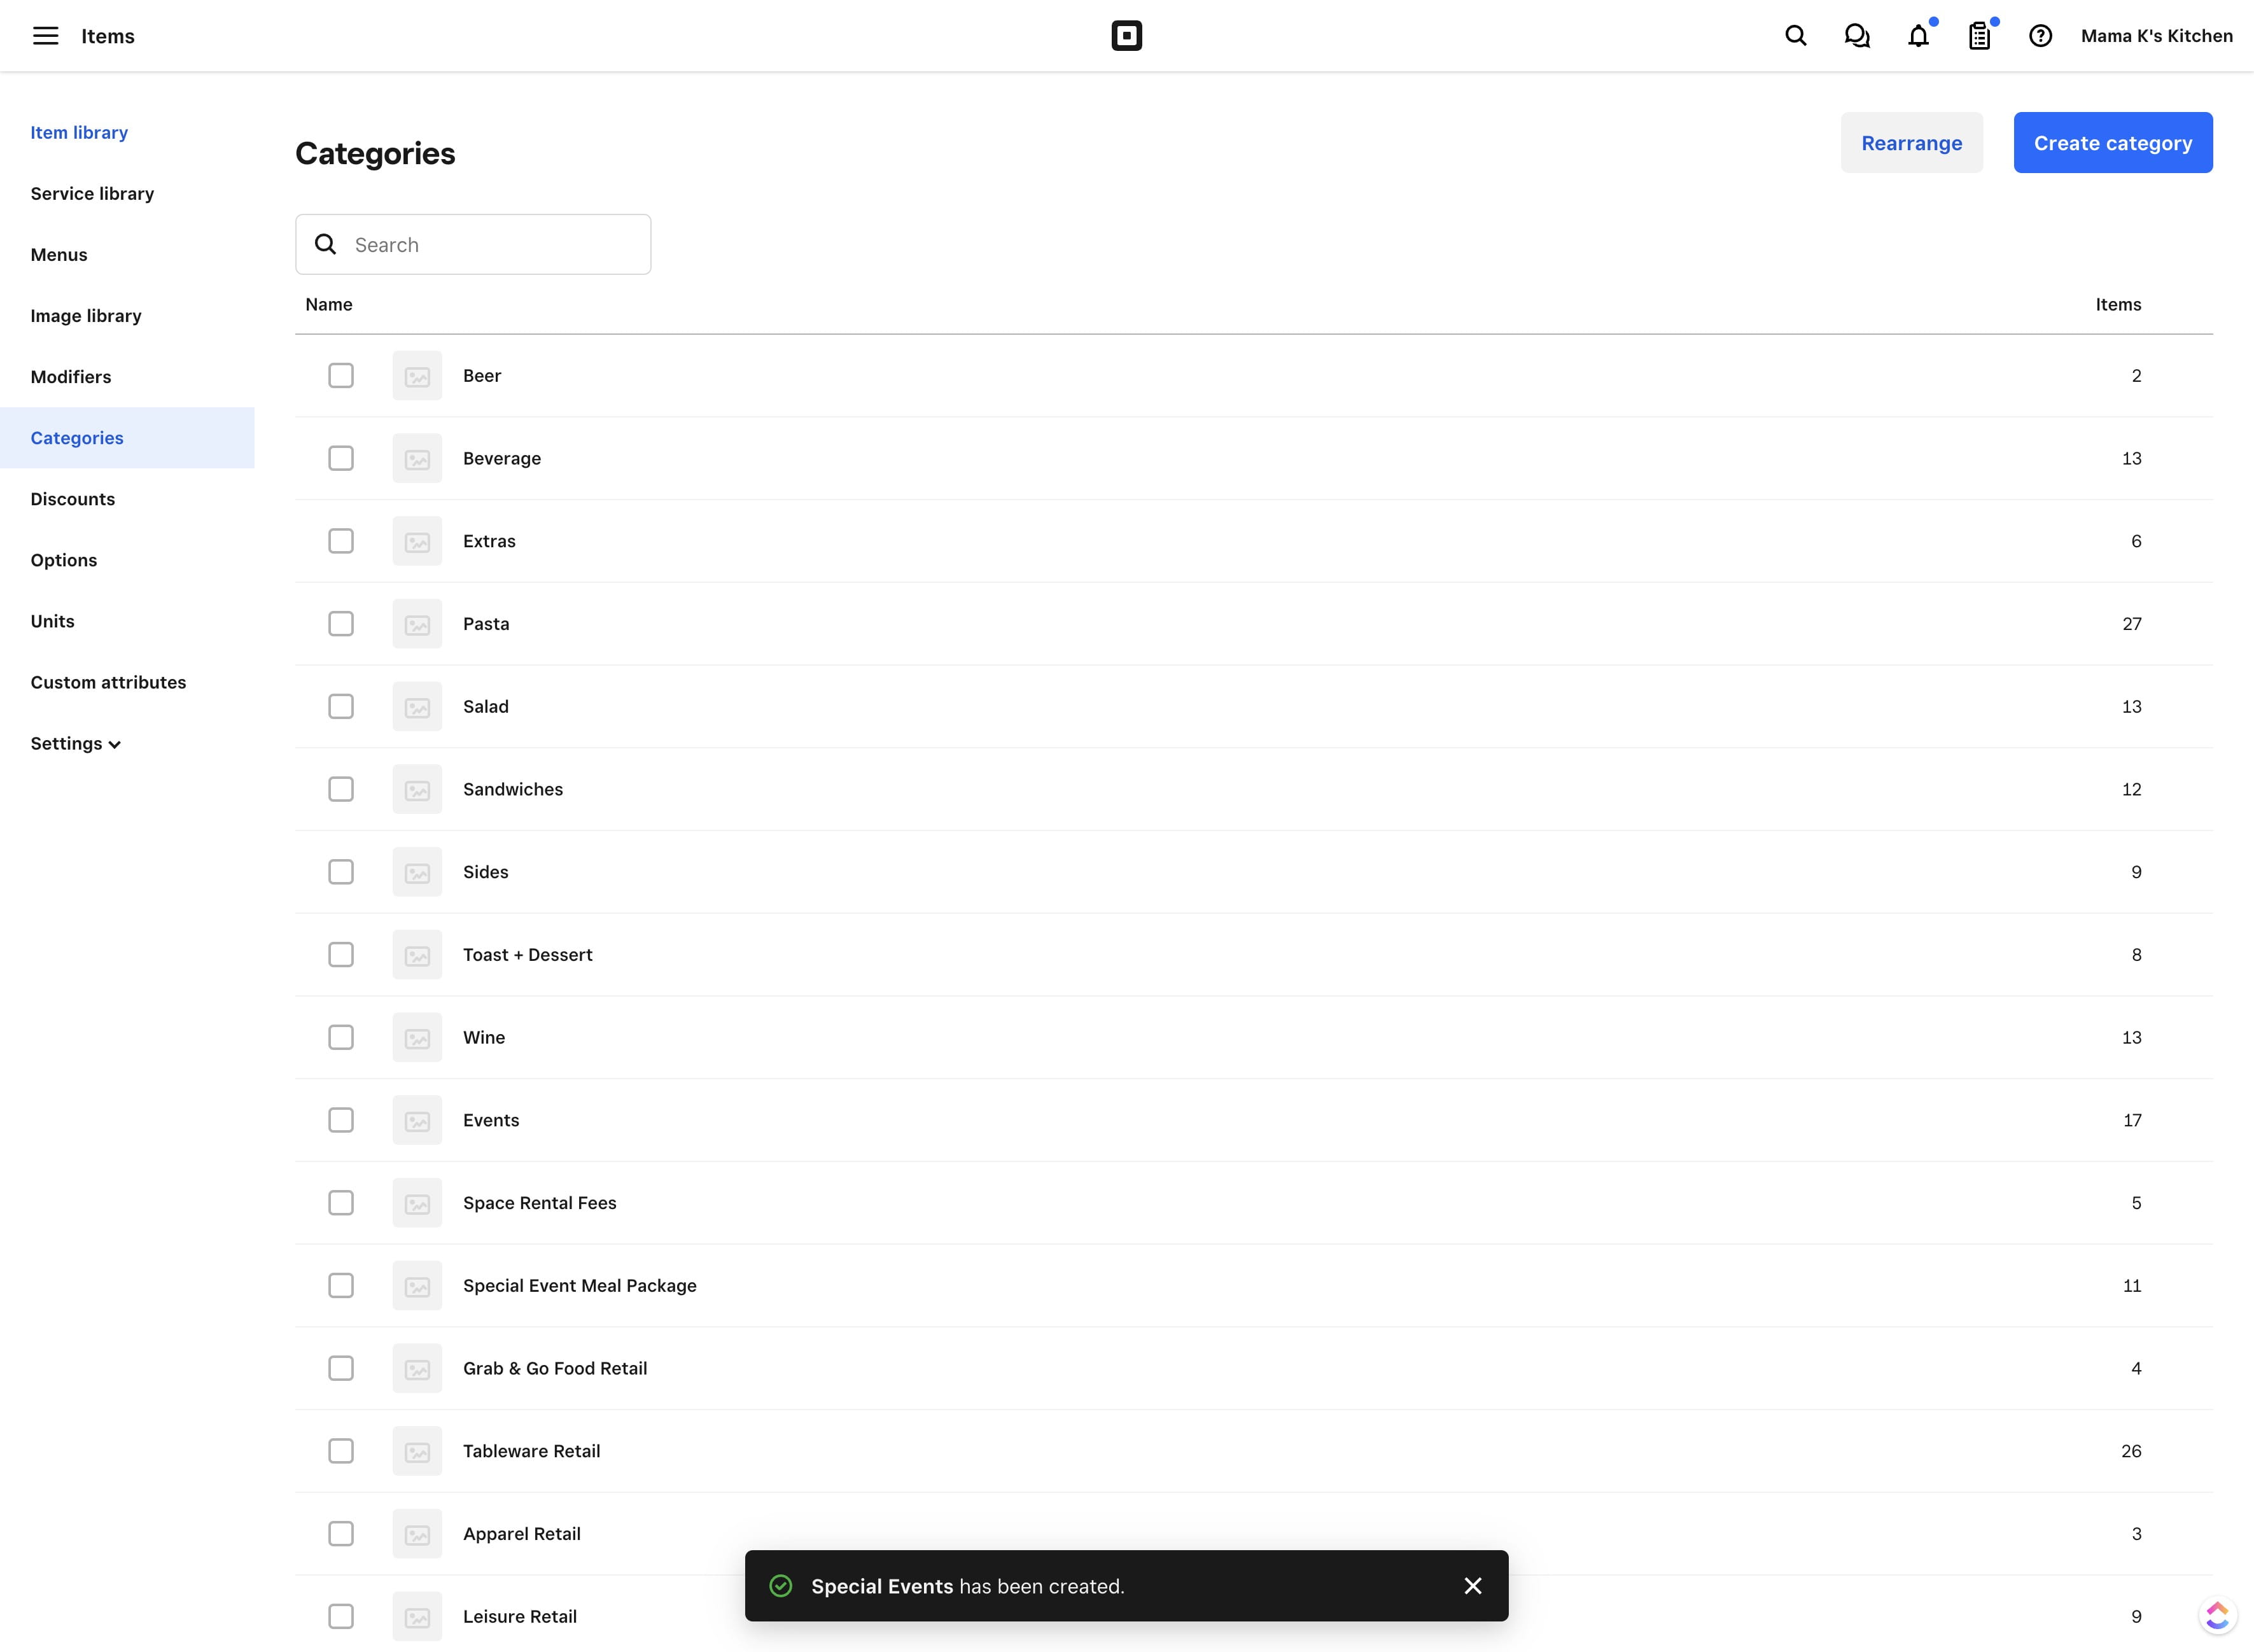Open the Messages chat icon
This screenshot has height=1652, width=2254.
pos(1857,35)
